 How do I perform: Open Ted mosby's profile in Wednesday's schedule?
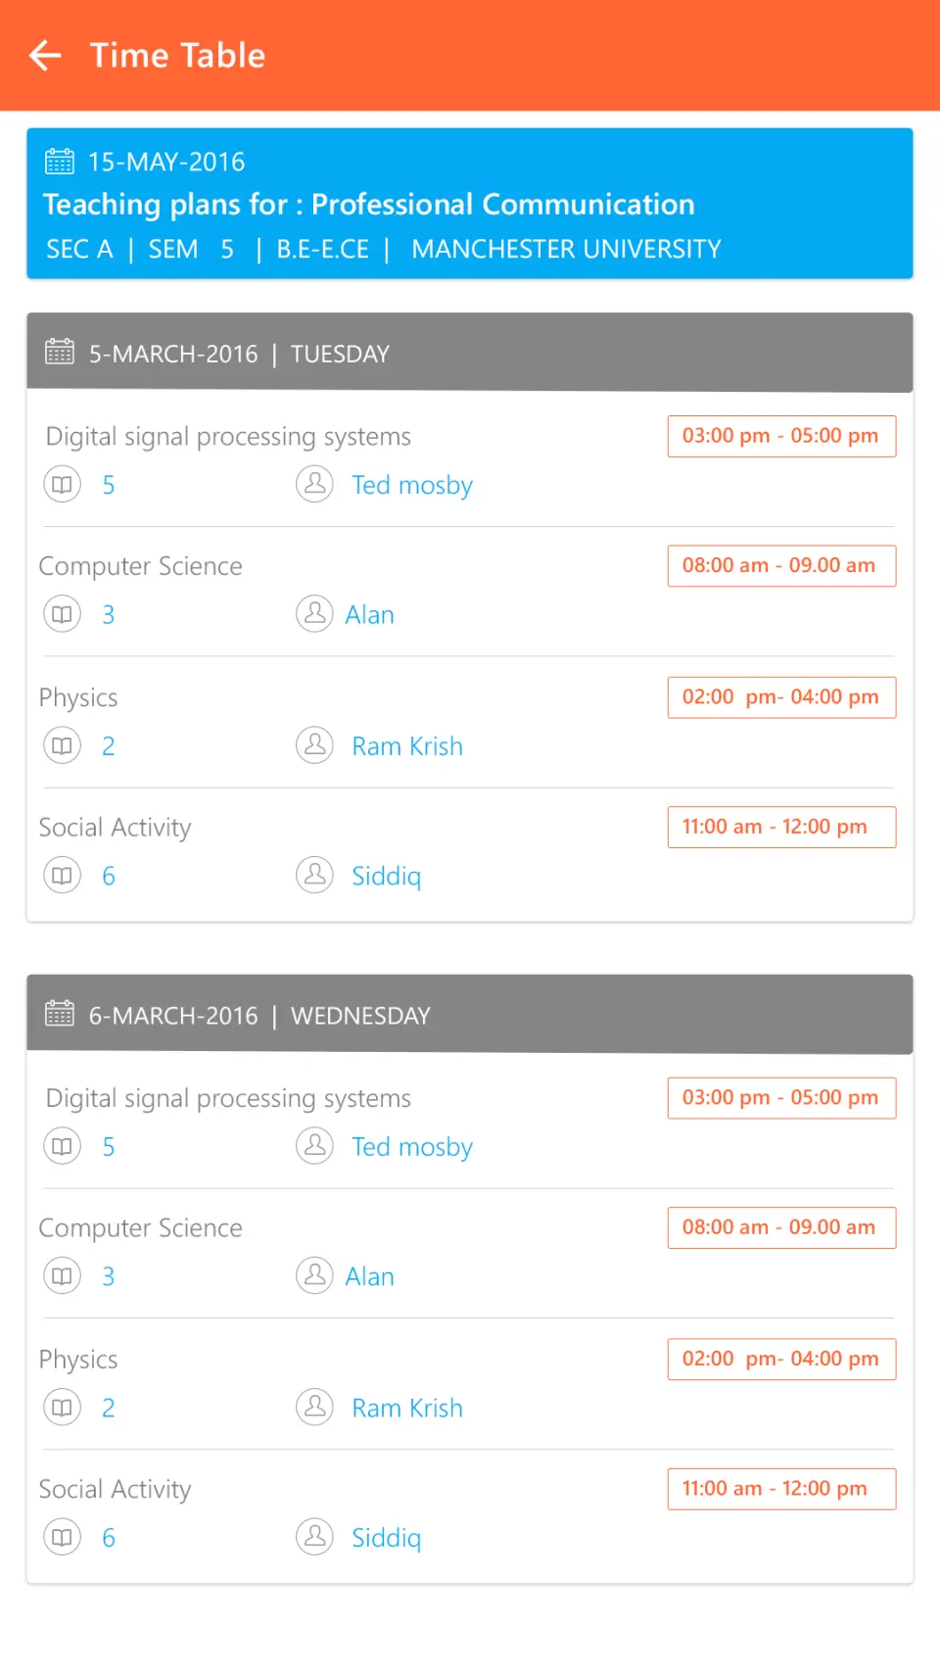point(411,1147)
